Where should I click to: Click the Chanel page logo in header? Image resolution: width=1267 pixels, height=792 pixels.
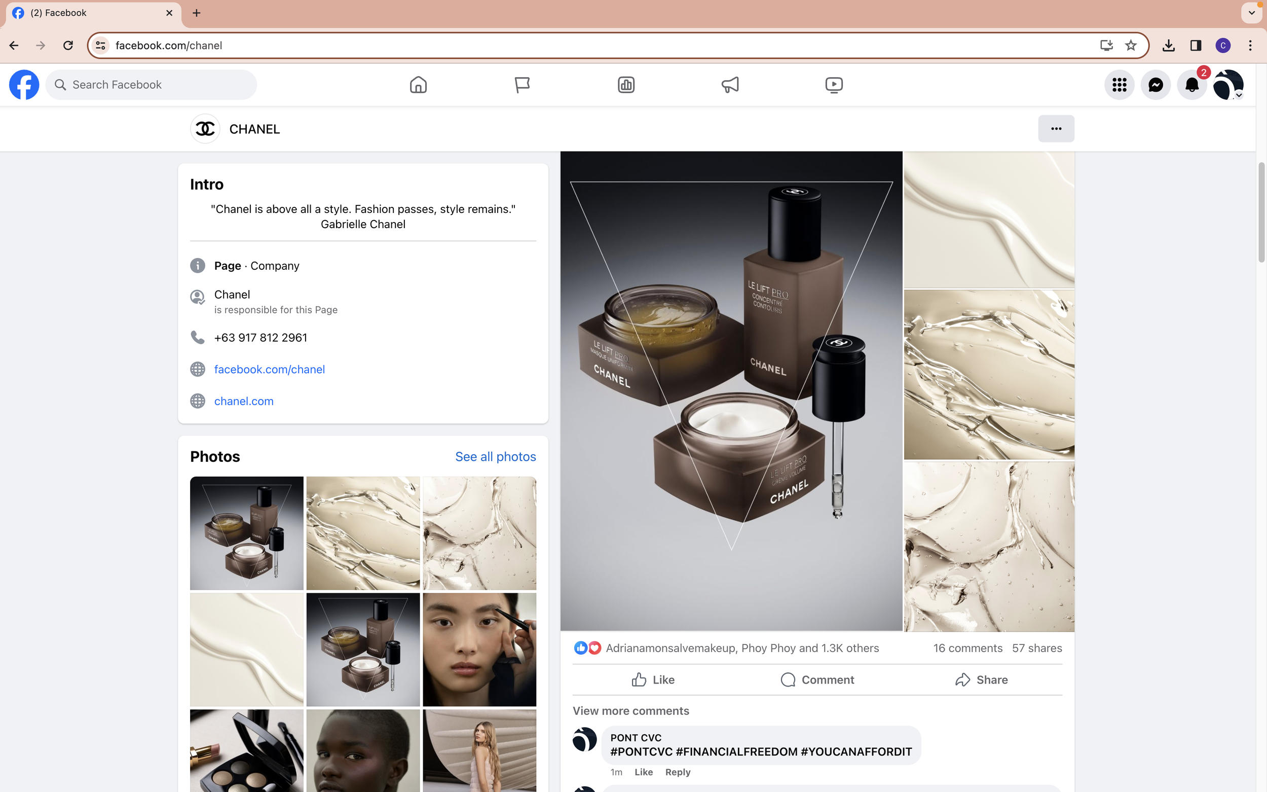coord(205,129)
